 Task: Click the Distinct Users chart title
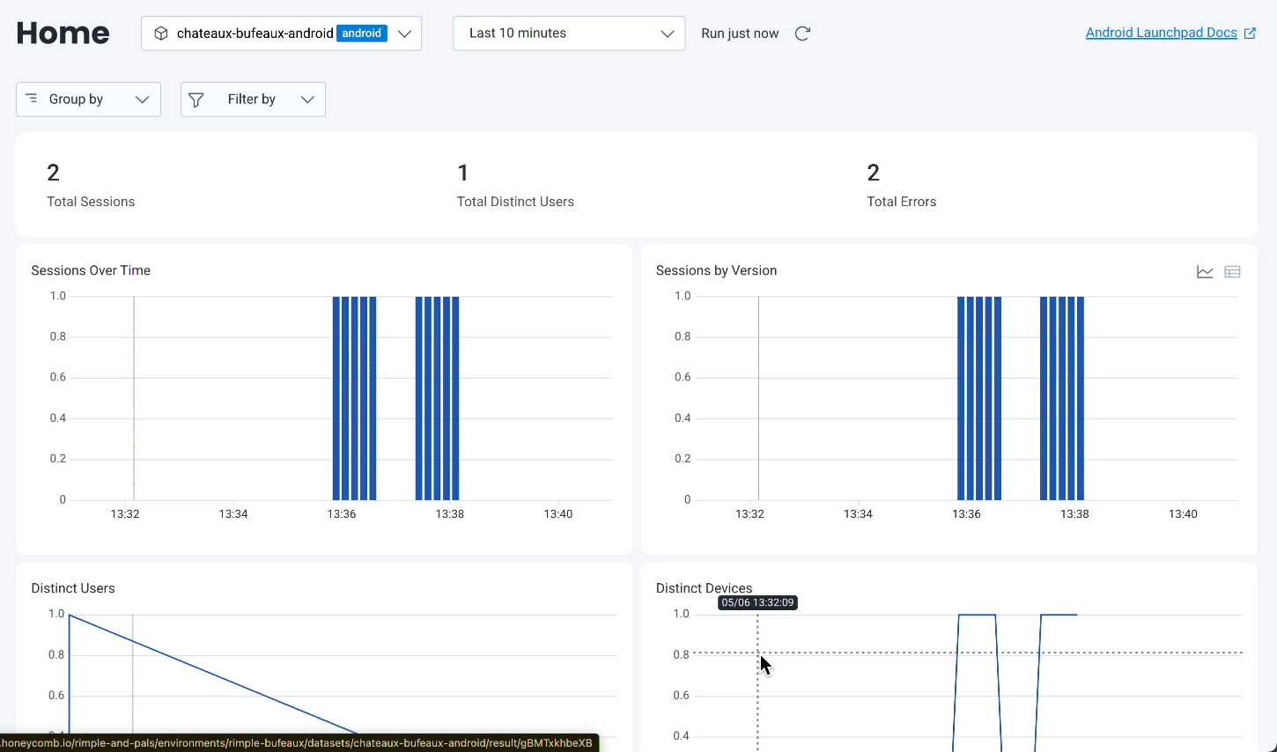coord(73,588)
